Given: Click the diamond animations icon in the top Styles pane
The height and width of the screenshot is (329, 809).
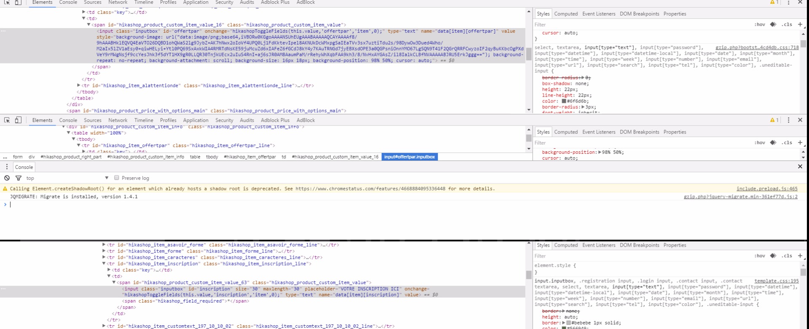Looking at the screenshot, I should click(x=773, y=24).
